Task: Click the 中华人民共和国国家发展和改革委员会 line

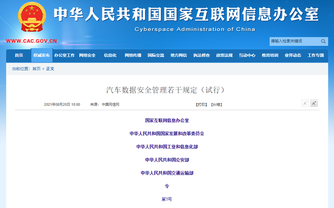Action: tap(167, 133)
